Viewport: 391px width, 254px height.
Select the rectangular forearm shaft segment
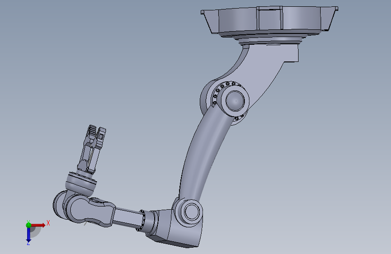pyautogui.click(x=127, y=217)
